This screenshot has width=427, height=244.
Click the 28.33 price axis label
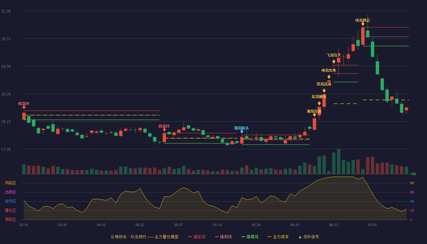coord(6,39)
